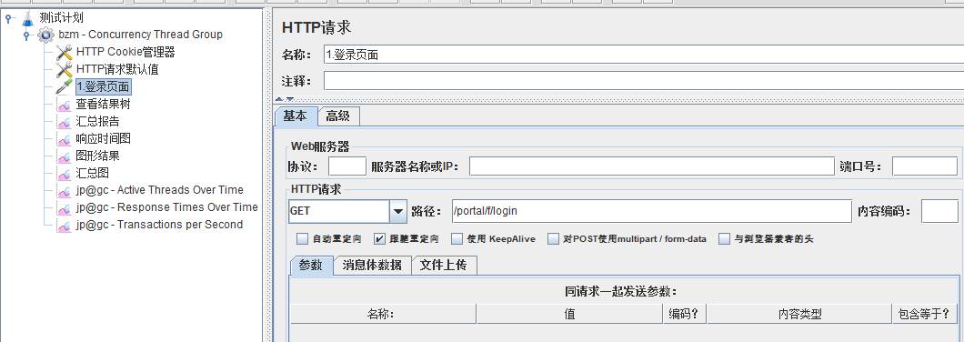Click the 端口号 port field
The width and height of the screenshot is (964, 342).
point(925,166)
